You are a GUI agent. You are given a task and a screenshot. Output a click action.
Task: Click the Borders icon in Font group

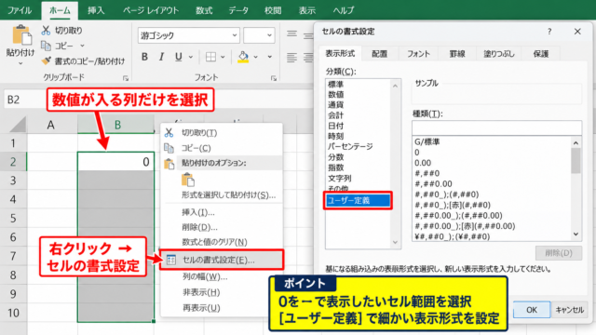(210, 57)
